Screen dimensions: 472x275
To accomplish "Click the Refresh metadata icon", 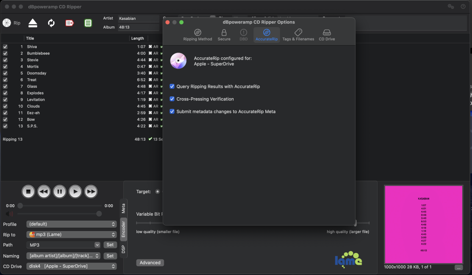I will pyautogui.click(x=51, y=23).
